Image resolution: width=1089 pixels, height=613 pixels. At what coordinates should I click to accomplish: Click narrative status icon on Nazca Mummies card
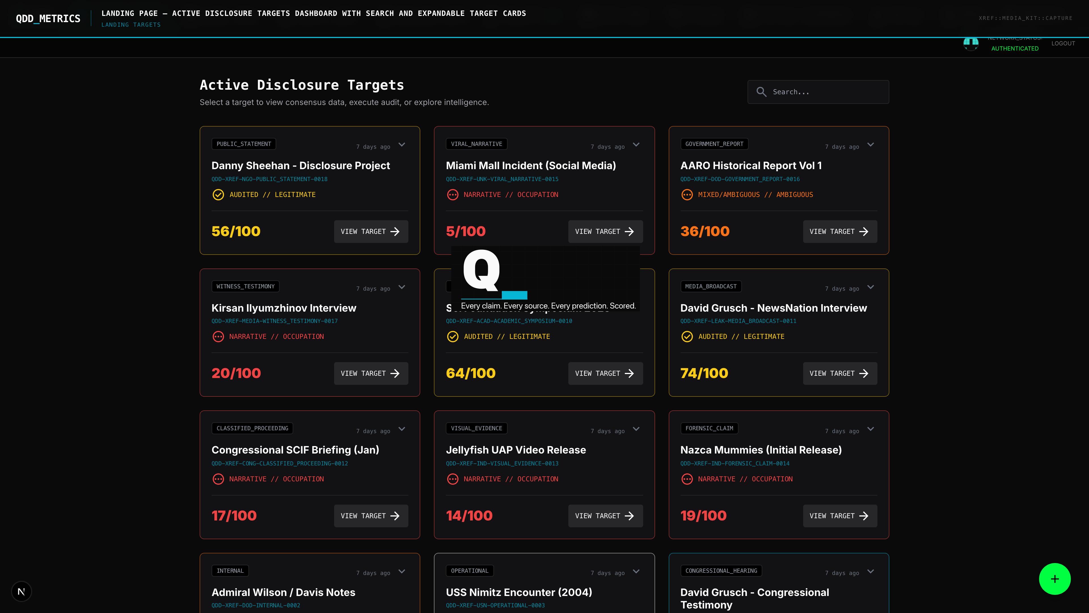(x=687, y=479)
